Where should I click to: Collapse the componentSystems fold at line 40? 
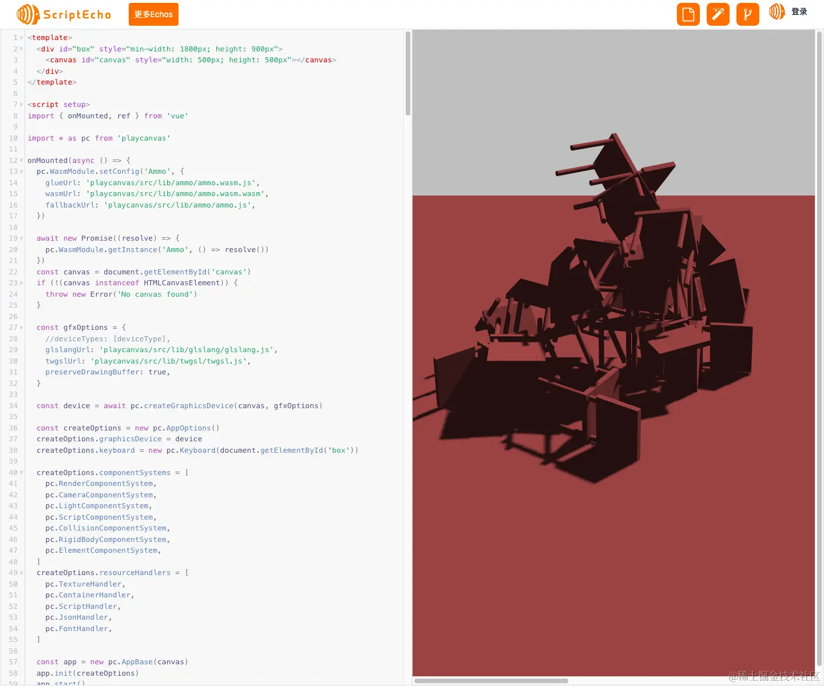point(21,473)
